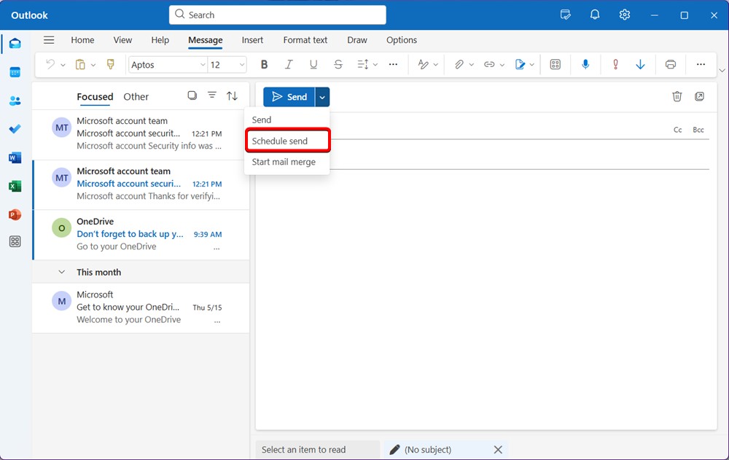Open the Mail view in left sidebar
This screenshot has height=460, width=729.
point(15,44)
